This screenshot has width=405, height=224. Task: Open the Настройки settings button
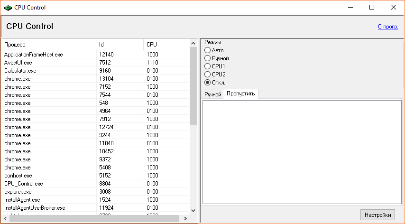pos(377,215)
